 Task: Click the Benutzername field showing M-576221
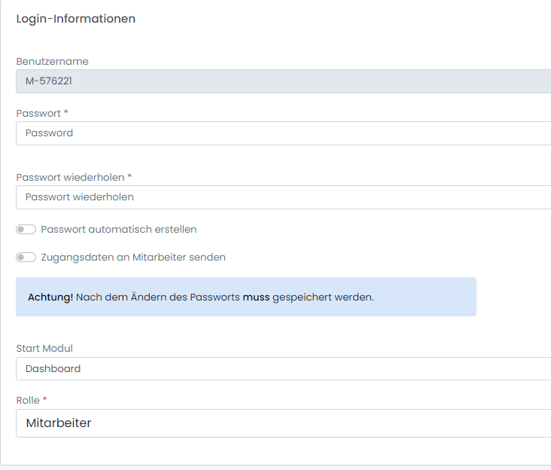point(282,81)
